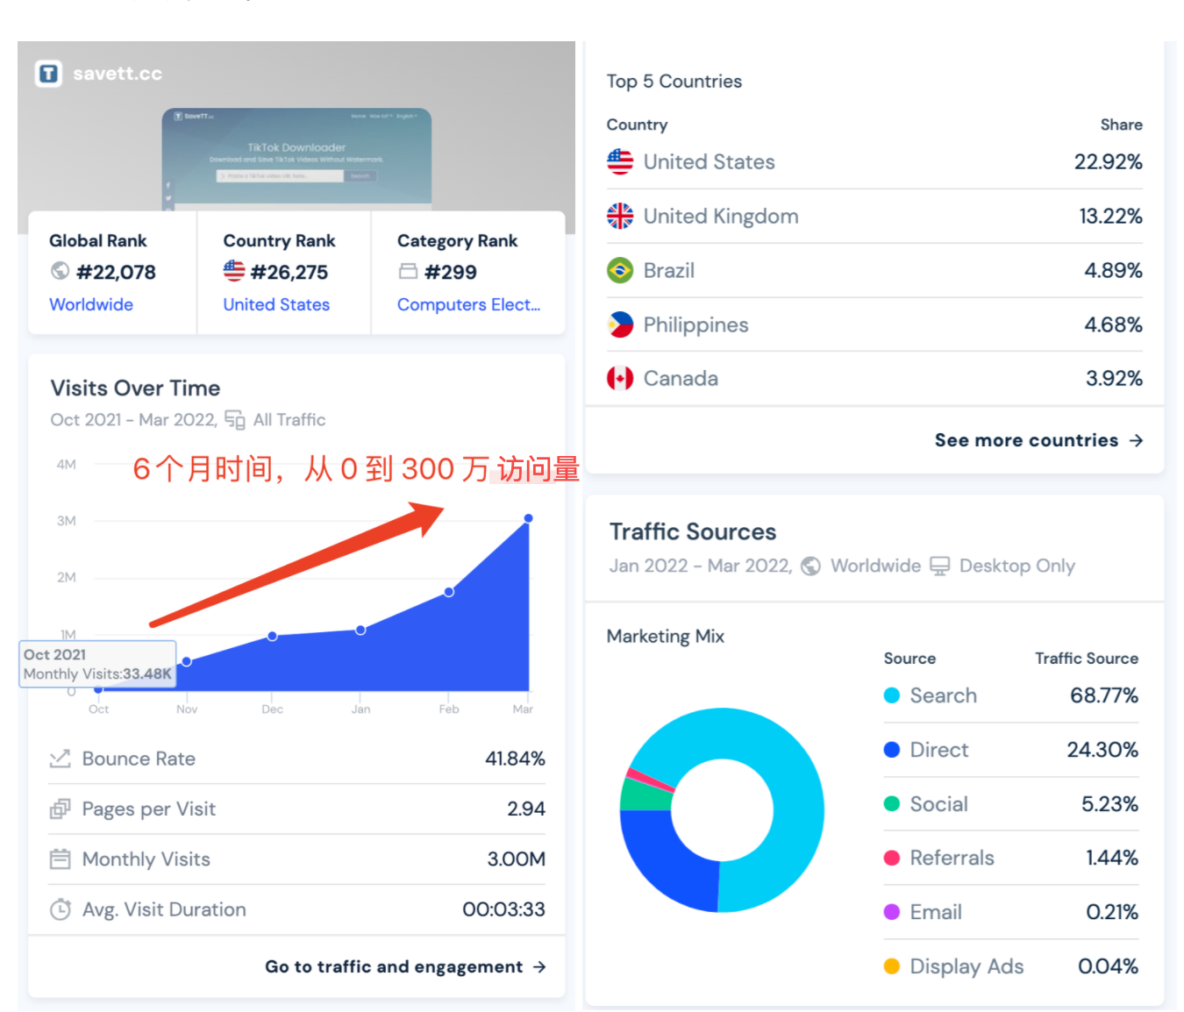The width and height of the screenshot is (1184, 1012).
Task: Click the Category Rank folder icon
Action: pos(408,271)
